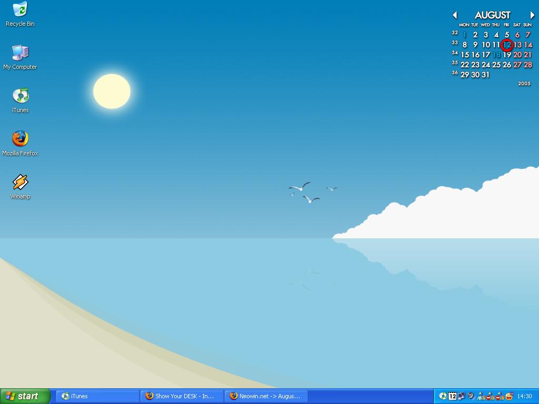Click the MON weekday header
The width and height of the screenshot is (539, 404).
click(464, 25)
